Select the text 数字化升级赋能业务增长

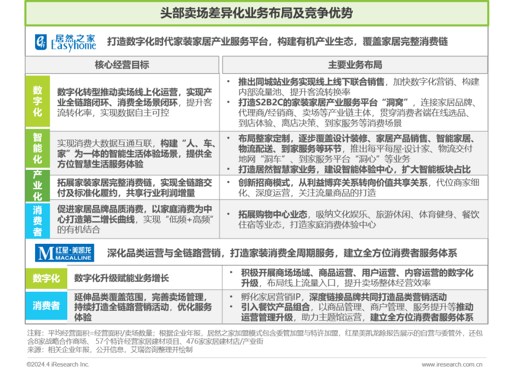(121, 278)
